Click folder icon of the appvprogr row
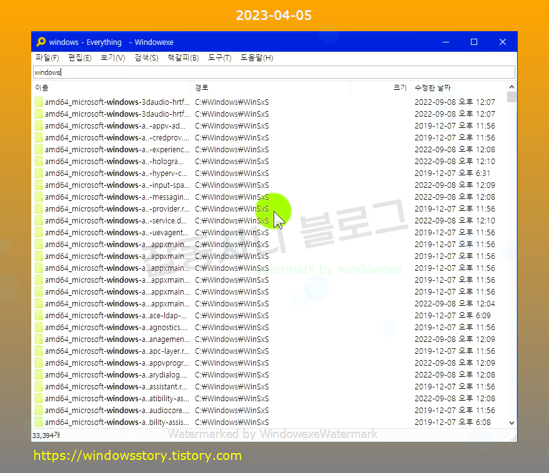 [39, 363]
